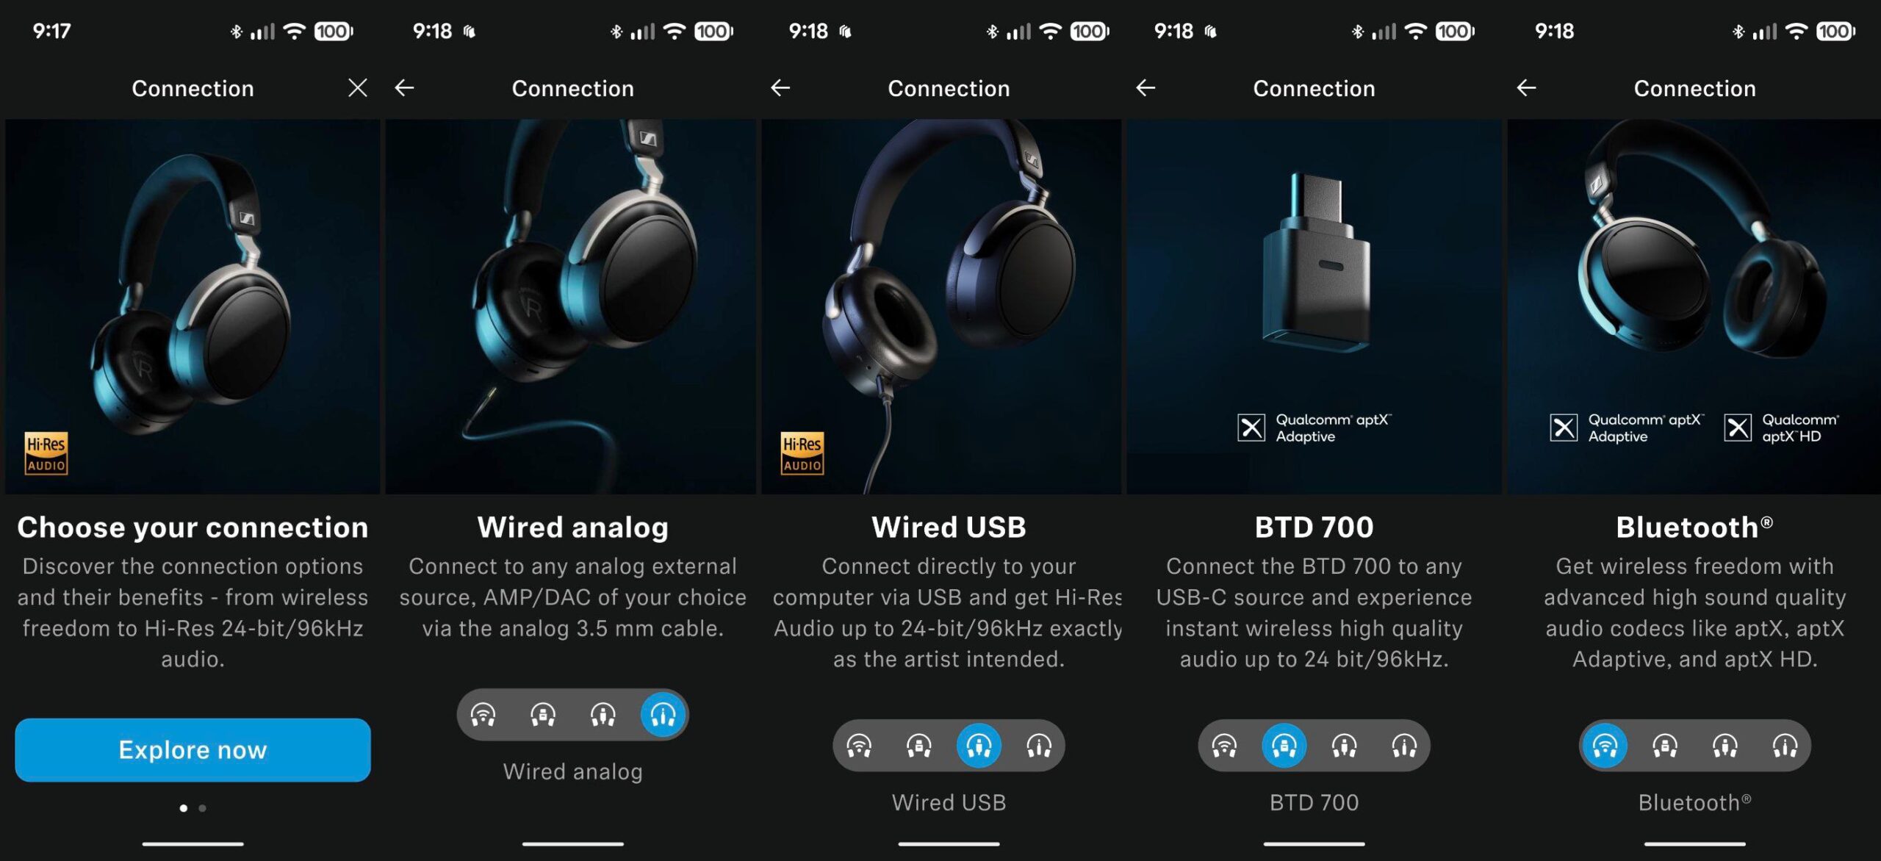This screenshot has width=1881, height=861.
Task: Select Bluetooth icon on Wired analog screen
Action: point(483,715)
